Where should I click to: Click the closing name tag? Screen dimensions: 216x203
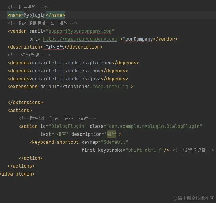[56, 15]
